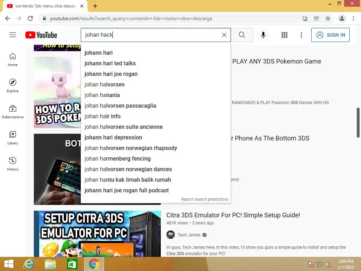Viewport: 361px width, 271px height.
Task: Select the 'corriendo 3ds menu citra' tab
Action: coord(45,6)
